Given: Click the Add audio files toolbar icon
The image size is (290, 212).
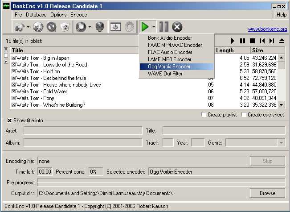Looking at the screenshot, I should point(19,27).
